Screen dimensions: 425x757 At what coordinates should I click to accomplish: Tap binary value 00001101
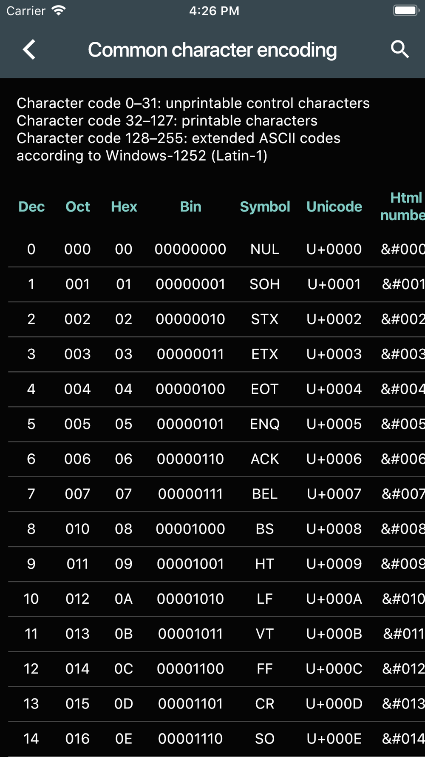click(x=190, y=703)
